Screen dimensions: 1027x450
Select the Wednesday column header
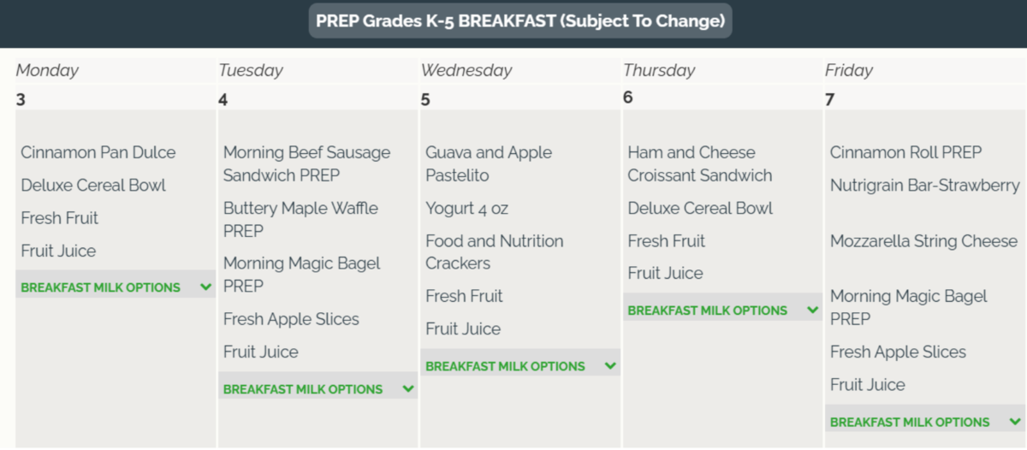point(466,71)
